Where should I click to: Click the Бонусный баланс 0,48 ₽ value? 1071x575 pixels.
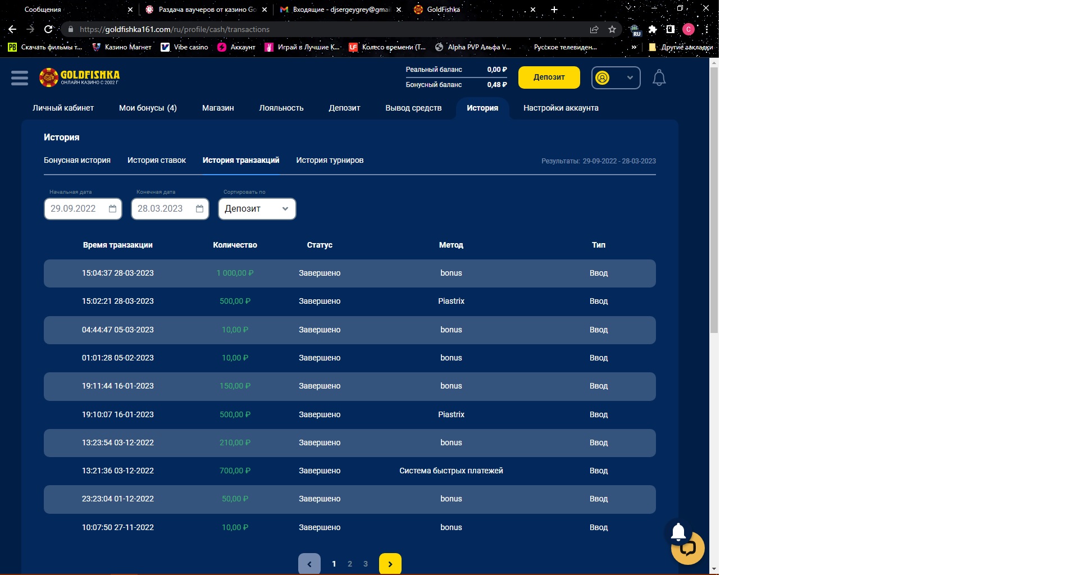[496, 85]
